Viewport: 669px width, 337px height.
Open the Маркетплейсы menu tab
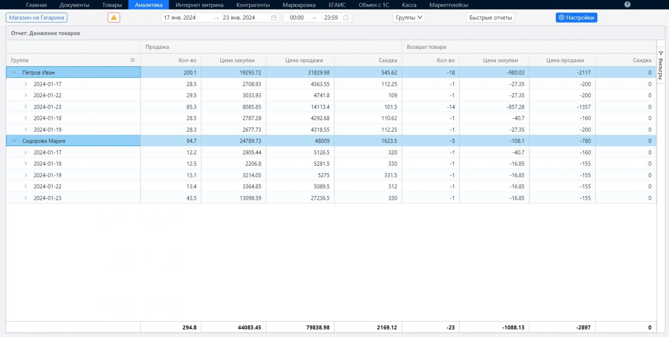pyautogui.click(x=448, y=5)
